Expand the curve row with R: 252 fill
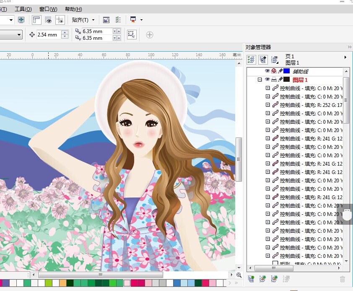Image resolution: width=353 pixels, height=291 pixels. click(267, 105)
